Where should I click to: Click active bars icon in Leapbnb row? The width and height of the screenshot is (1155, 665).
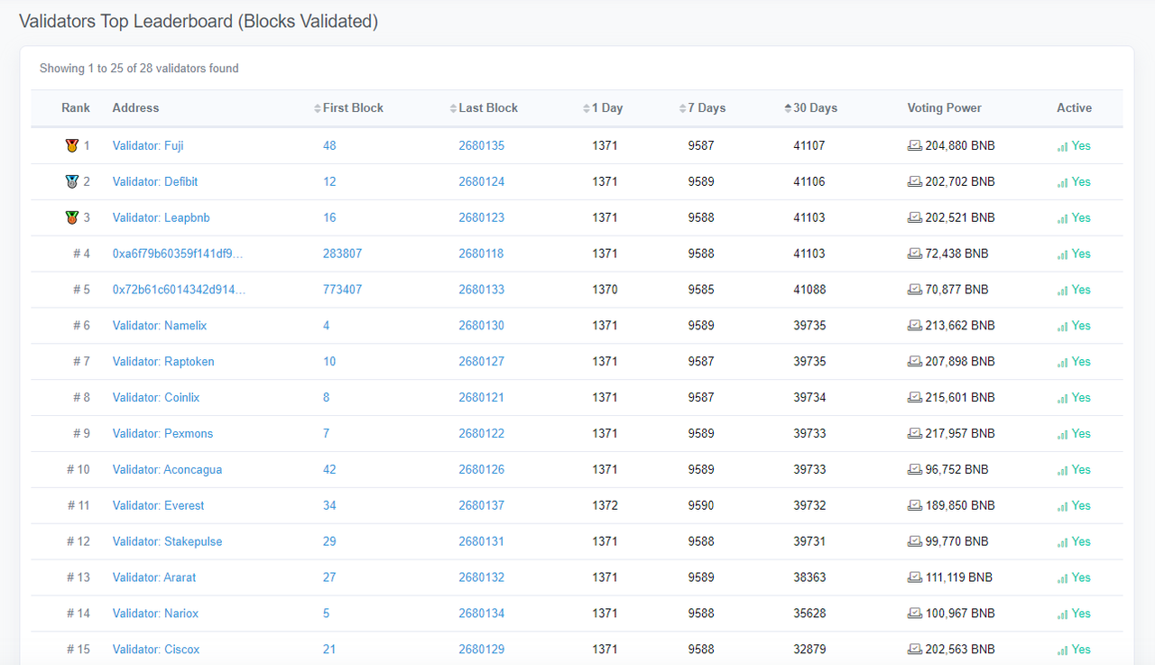(1063, 218)
